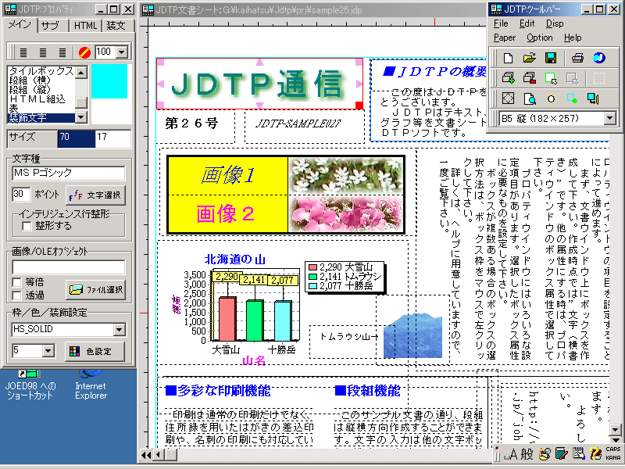Click the 色設定 color button

point(95,351)
